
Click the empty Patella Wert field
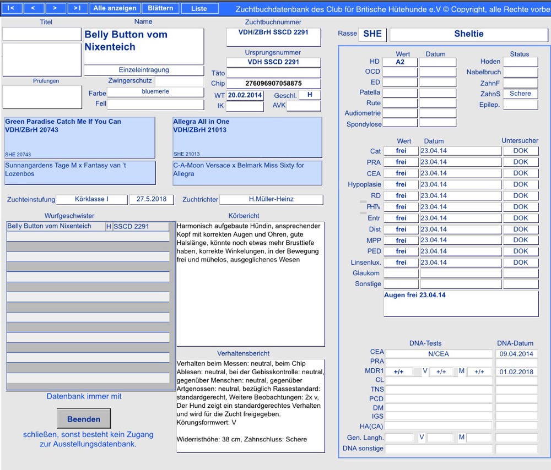pos(400,92)
